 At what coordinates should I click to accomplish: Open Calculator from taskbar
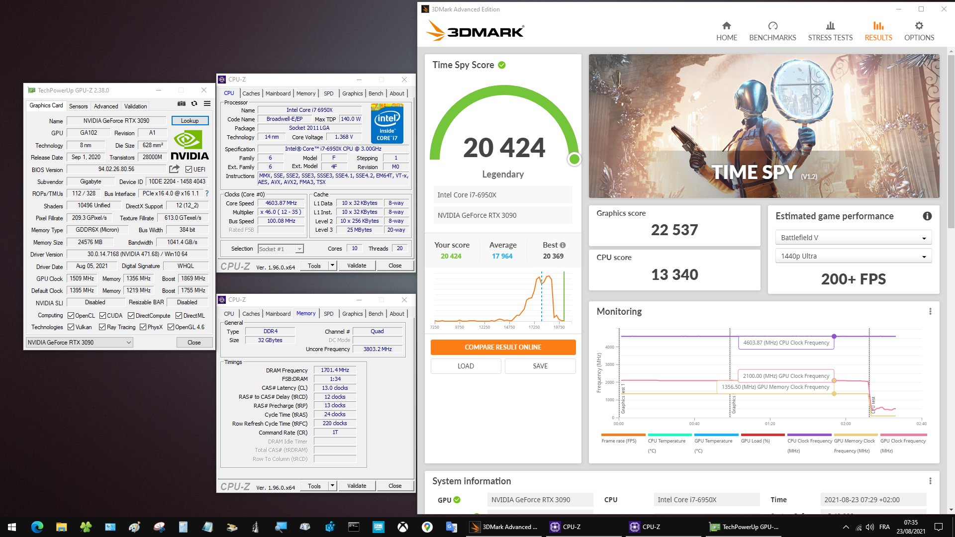point(183,527)
